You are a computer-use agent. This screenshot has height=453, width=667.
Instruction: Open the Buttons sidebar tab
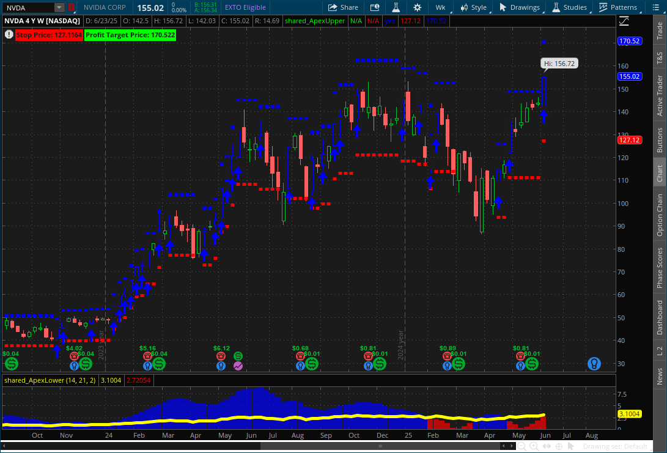coord(660,140)
